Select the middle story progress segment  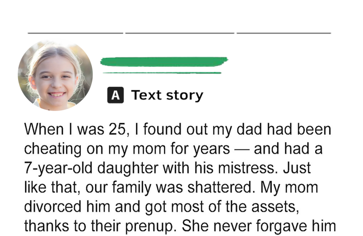[x=180, y=33]
